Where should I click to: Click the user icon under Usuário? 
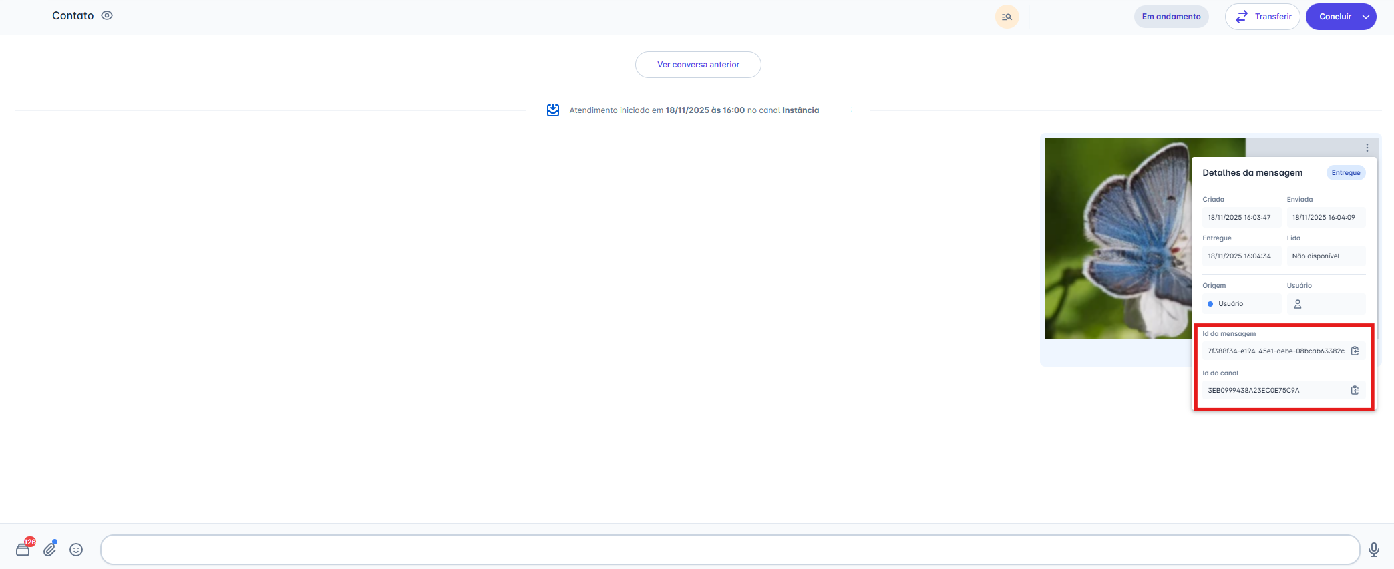tap(1298, 304)
